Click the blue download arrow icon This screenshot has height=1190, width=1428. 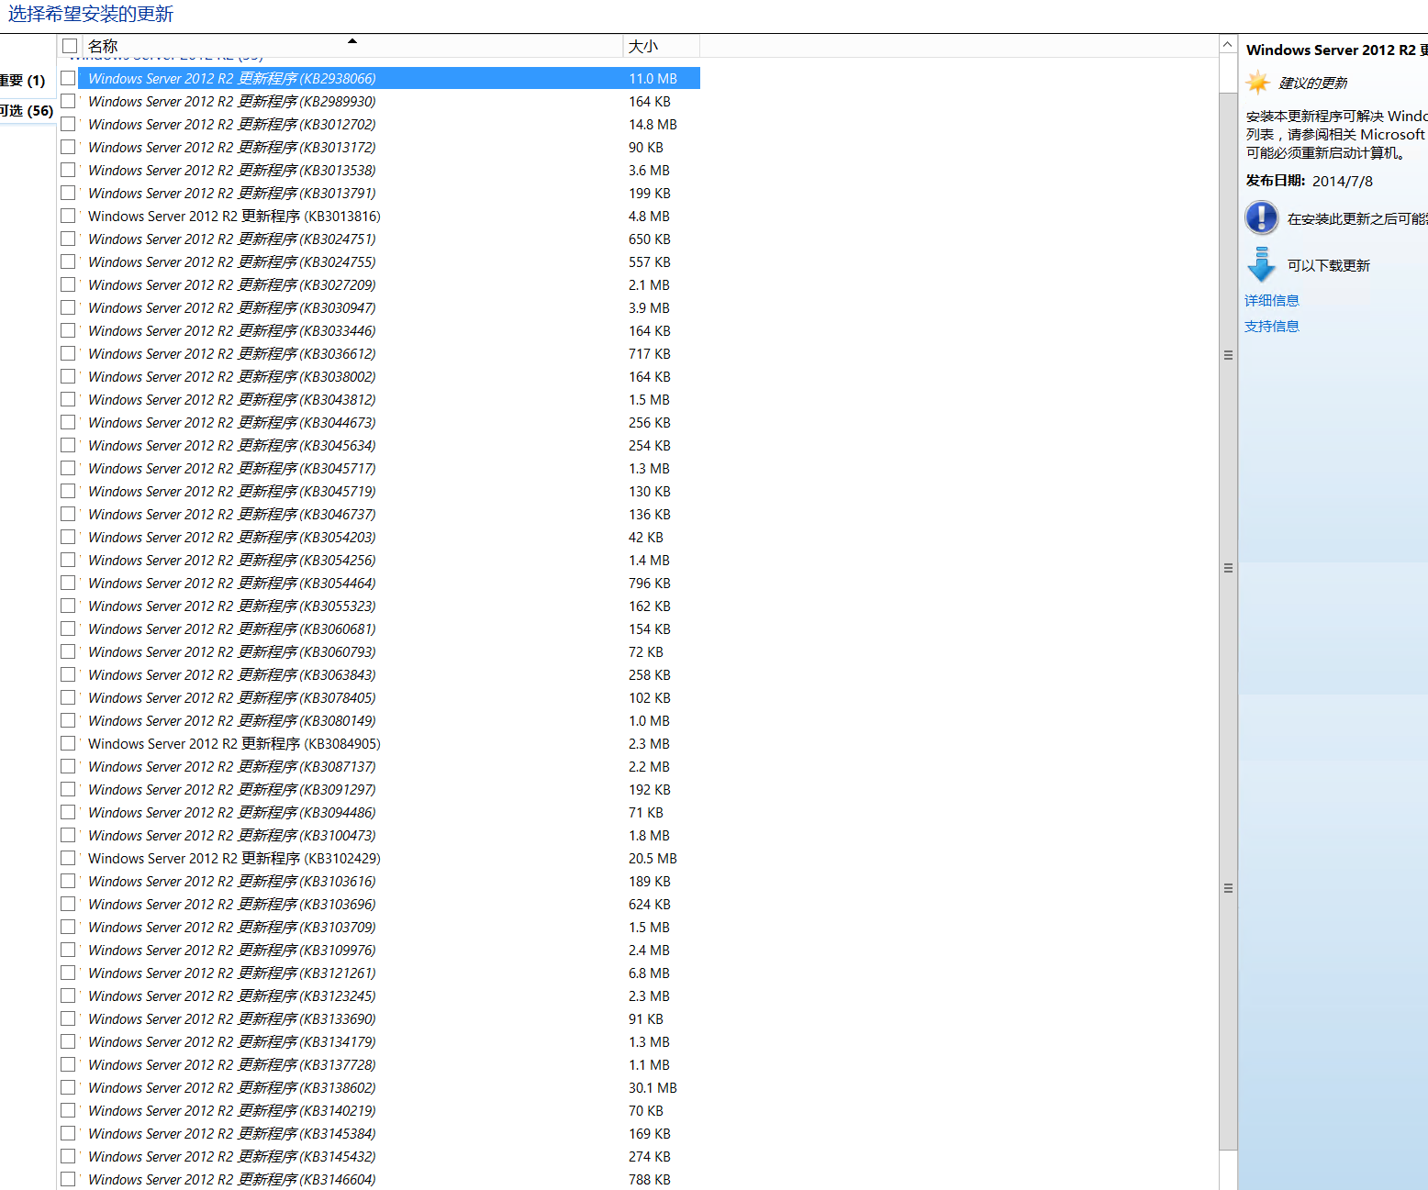[x=1262, y=264]
